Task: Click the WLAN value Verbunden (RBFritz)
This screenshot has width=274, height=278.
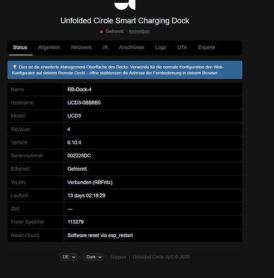Action: [x=90, y=182]
